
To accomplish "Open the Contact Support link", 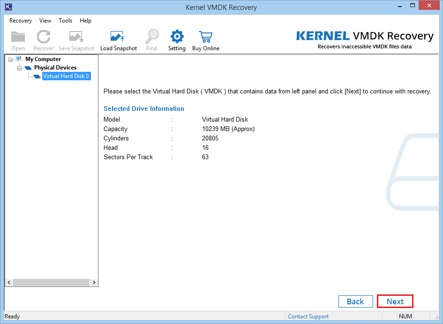I will tap(308, 316).
